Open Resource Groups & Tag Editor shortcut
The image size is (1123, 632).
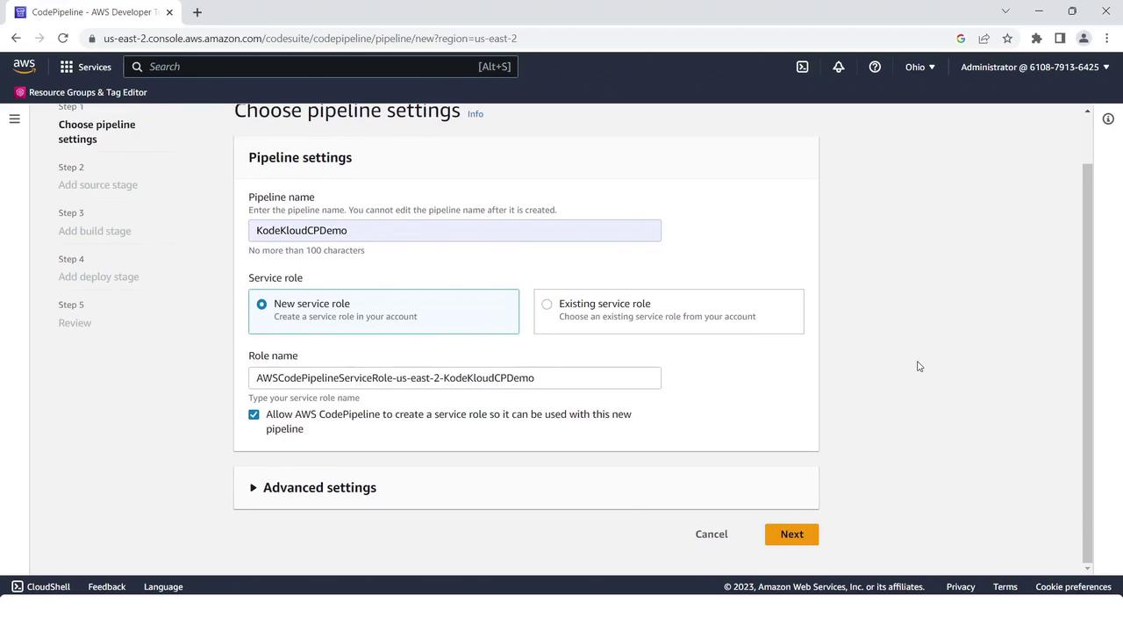click(x=80, y=92)
